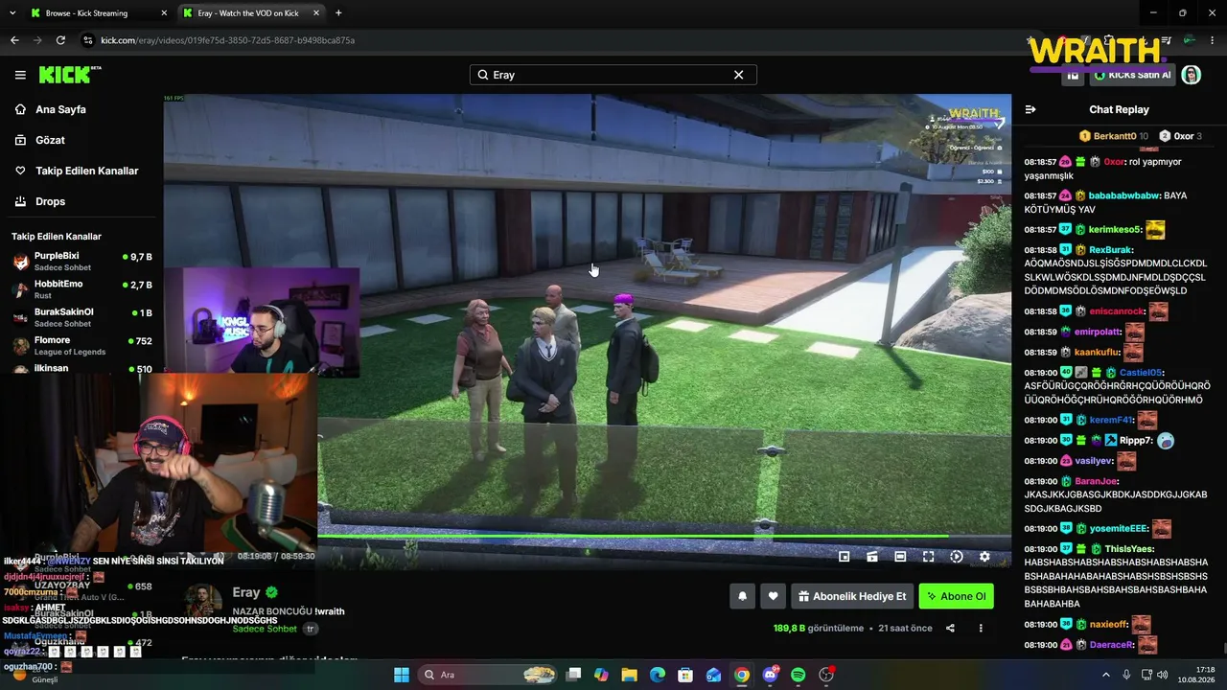Screen dimensions: 1227x690
Task: Open the user profile avatar menu
Action: point(1192,75)
